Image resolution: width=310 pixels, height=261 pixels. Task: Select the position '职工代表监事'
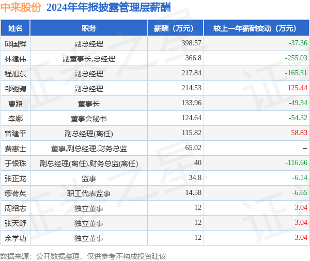click(89, 193)
